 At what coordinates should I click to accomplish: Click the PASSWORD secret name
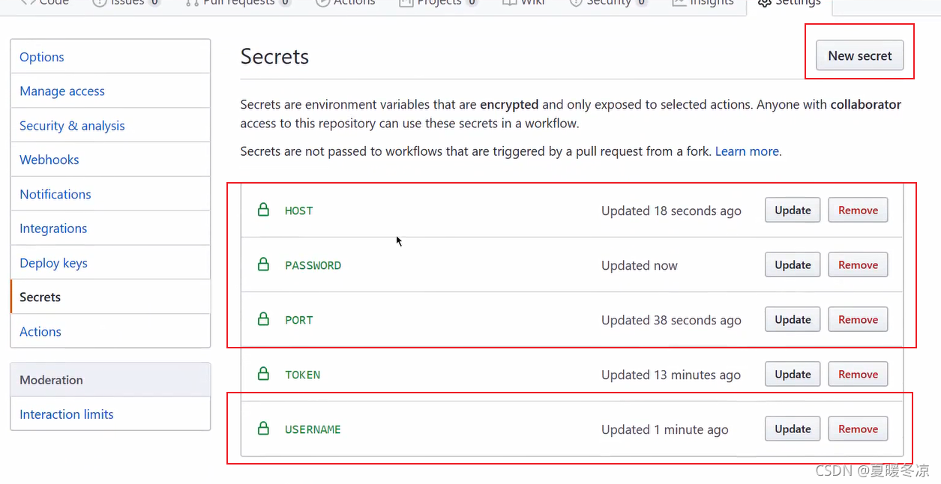pos(313,265)
